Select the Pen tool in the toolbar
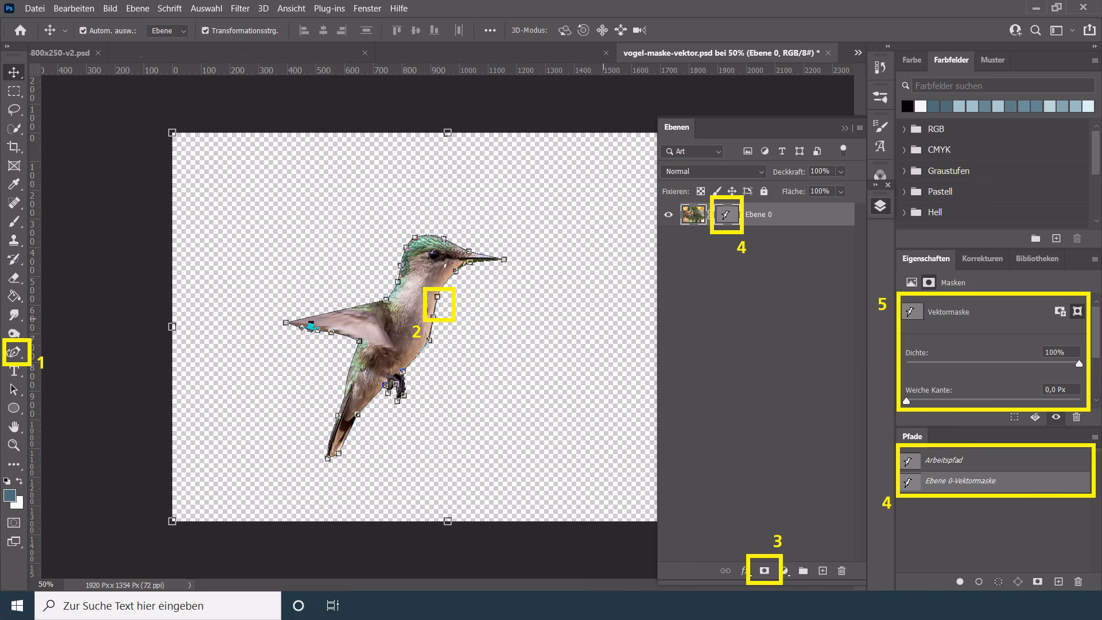Viewport: 1102px width, 620px height. (14, 352)
